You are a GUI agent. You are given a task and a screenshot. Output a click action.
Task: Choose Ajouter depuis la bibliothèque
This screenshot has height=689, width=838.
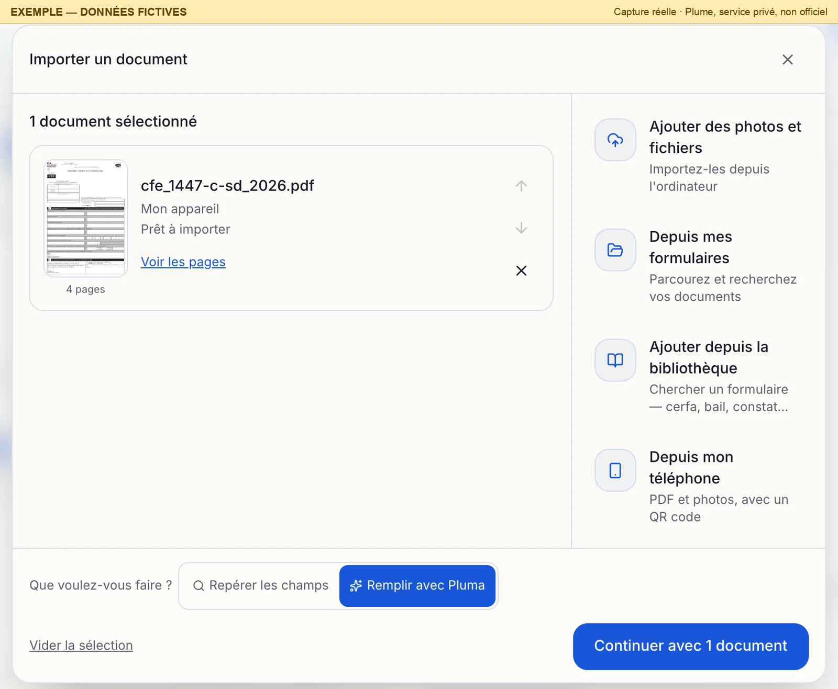699,376
